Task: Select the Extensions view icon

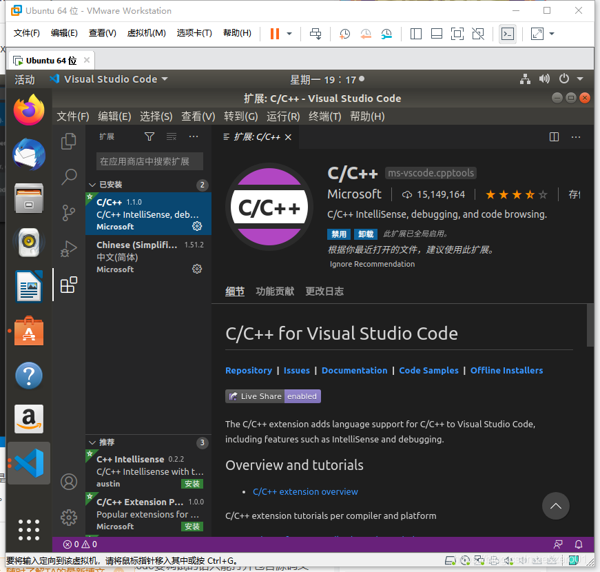Action: tap(69, 285)
